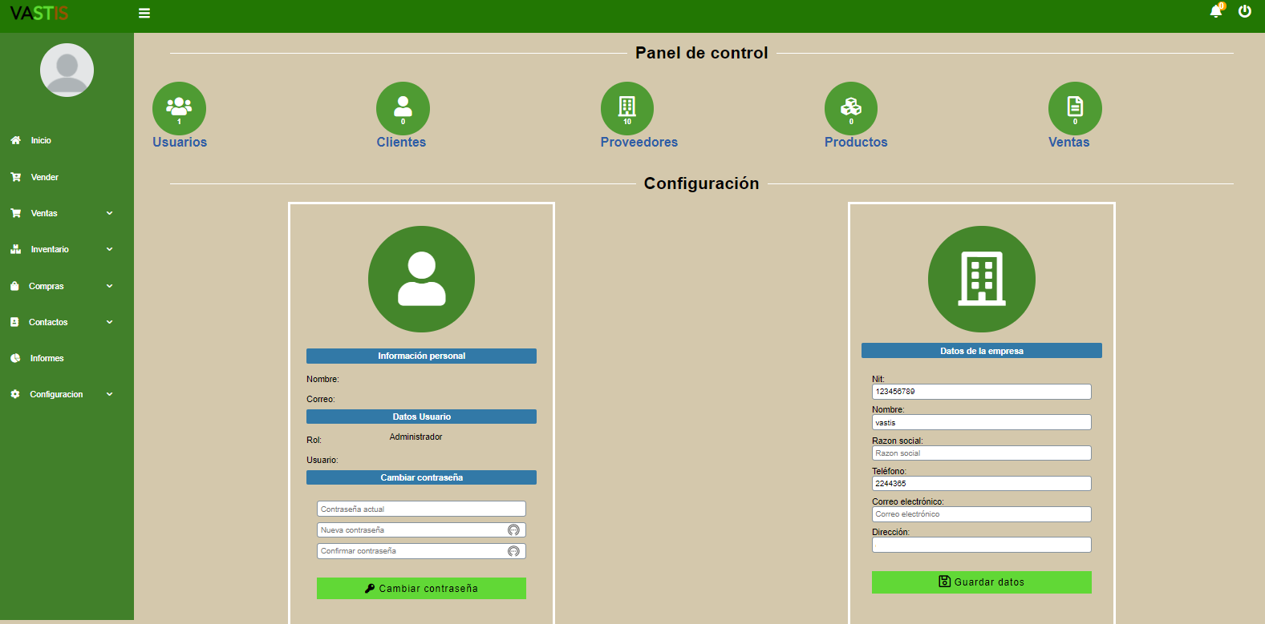Click the company Nombre field containing vastis
Image resolution: width=1265 pixels, height=624 pixels.
[x=982, y=422]
